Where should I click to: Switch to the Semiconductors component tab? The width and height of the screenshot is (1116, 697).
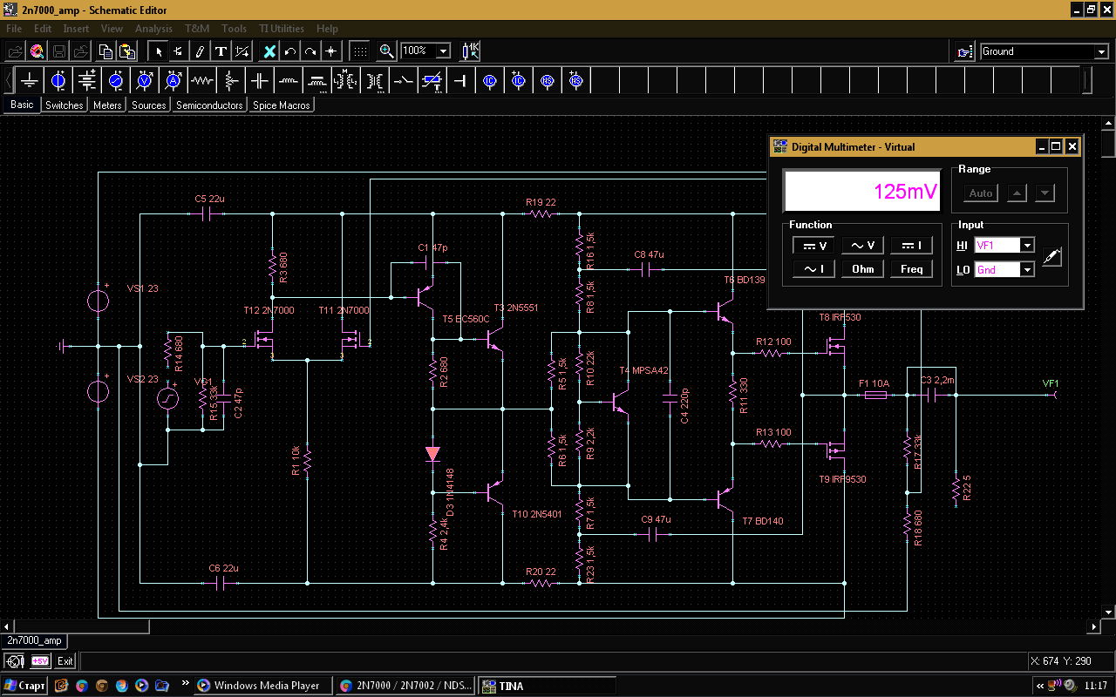pos(209,105)
